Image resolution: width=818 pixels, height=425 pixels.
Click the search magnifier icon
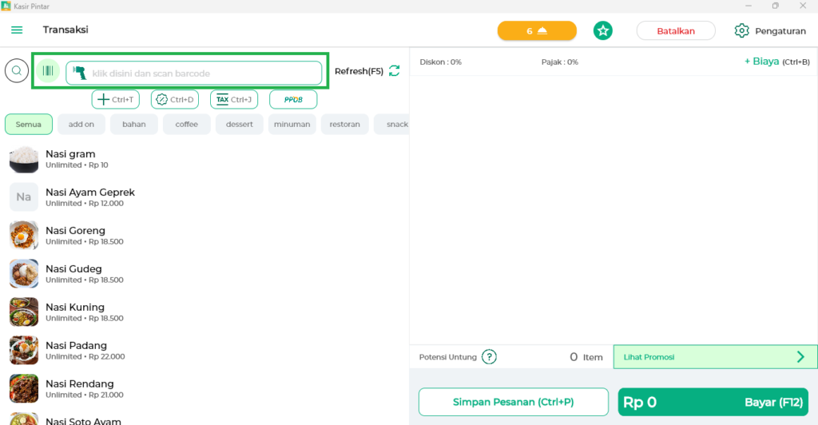pos(16,71)
